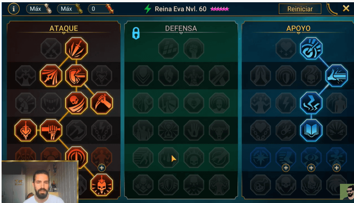This screenshot has width=354, height=203.
Task: Open the info button at top left
Action: (x=13, y=9)
